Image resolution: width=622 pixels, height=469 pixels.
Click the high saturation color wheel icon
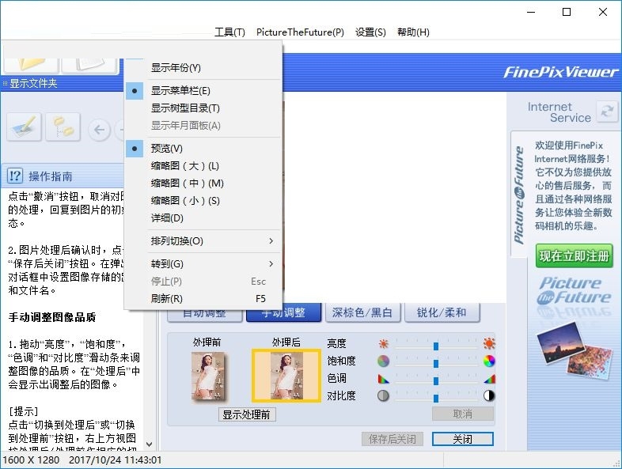coord(489,361)
